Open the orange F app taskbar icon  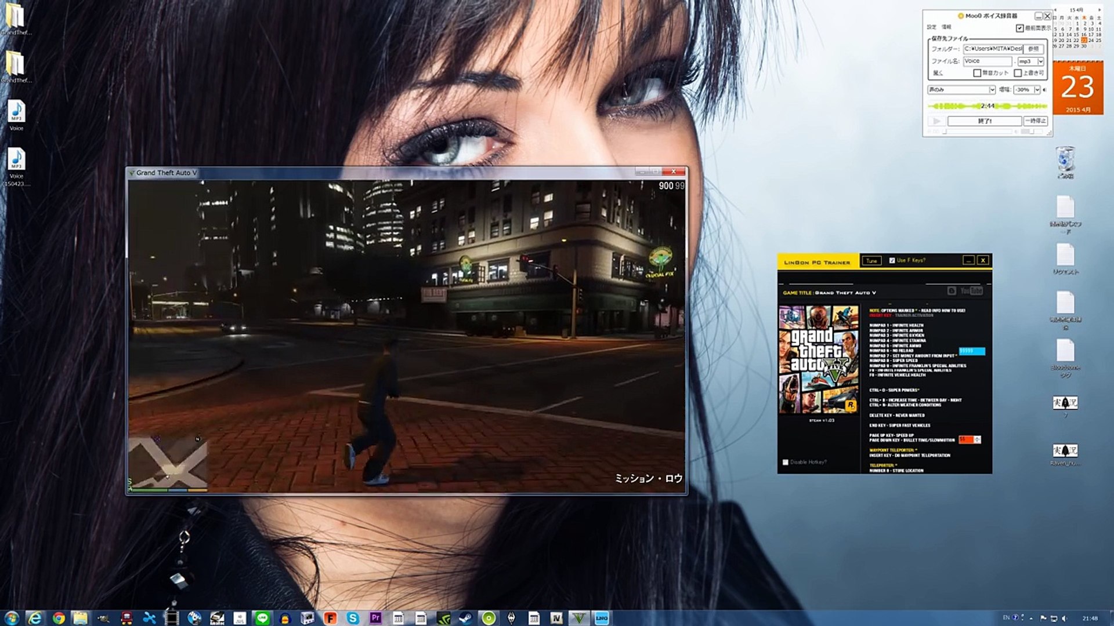pos(330,618)
